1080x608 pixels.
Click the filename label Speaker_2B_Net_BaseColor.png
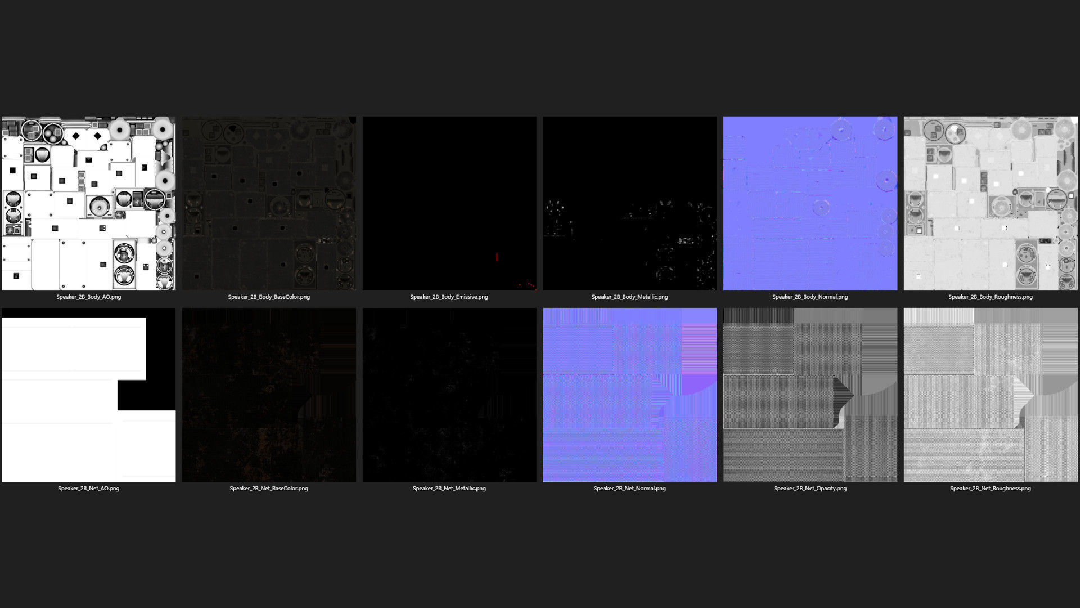[269, 488]
